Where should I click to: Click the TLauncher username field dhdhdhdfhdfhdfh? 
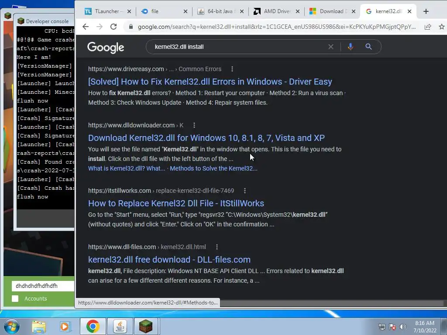[x=43, y=286]
